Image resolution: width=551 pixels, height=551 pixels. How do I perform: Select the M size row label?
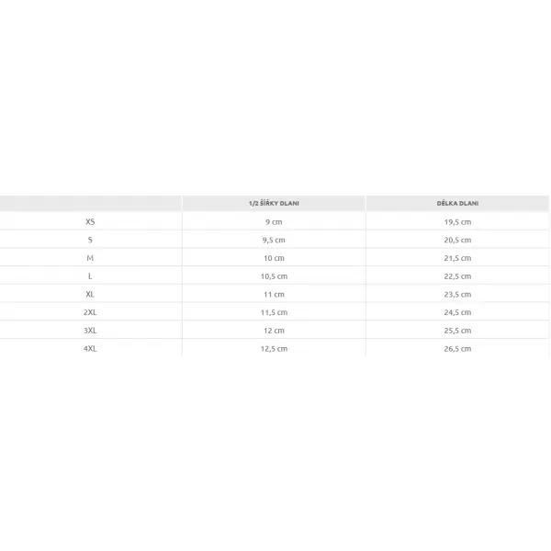tap(90, 258)
